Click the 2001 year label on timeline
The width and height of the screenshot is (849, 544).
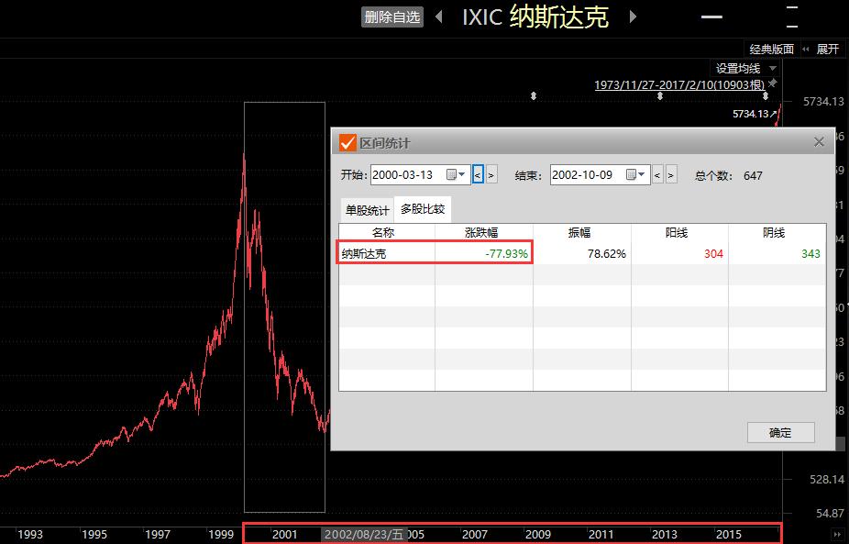[x=285, y=534]
